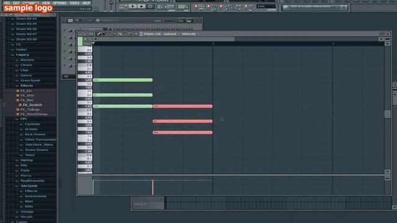Maximize the piano roll window

(382, 34)
